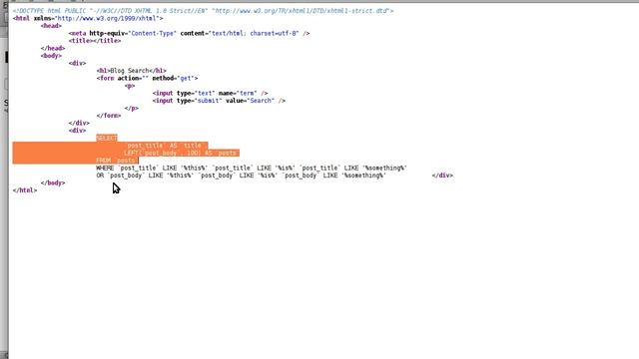The height and width of the screenshot is (359, 639).
Task: Click the DOCTYPE declaration line
Action: (x=203, y=11)
